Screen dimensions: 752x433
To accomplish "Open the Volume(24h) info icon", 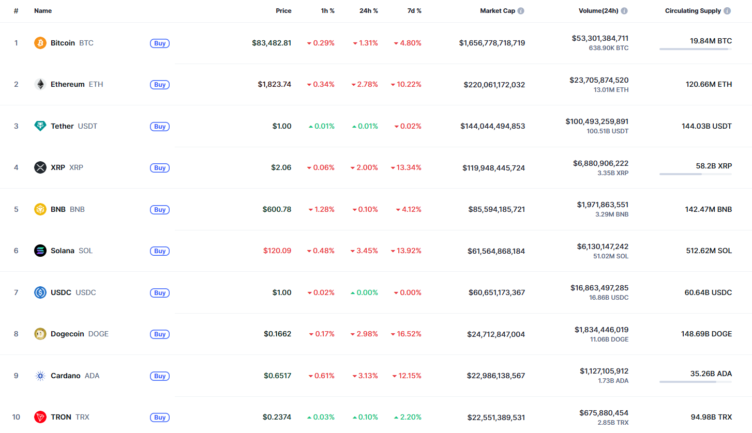I will click(x=624, y=11).
